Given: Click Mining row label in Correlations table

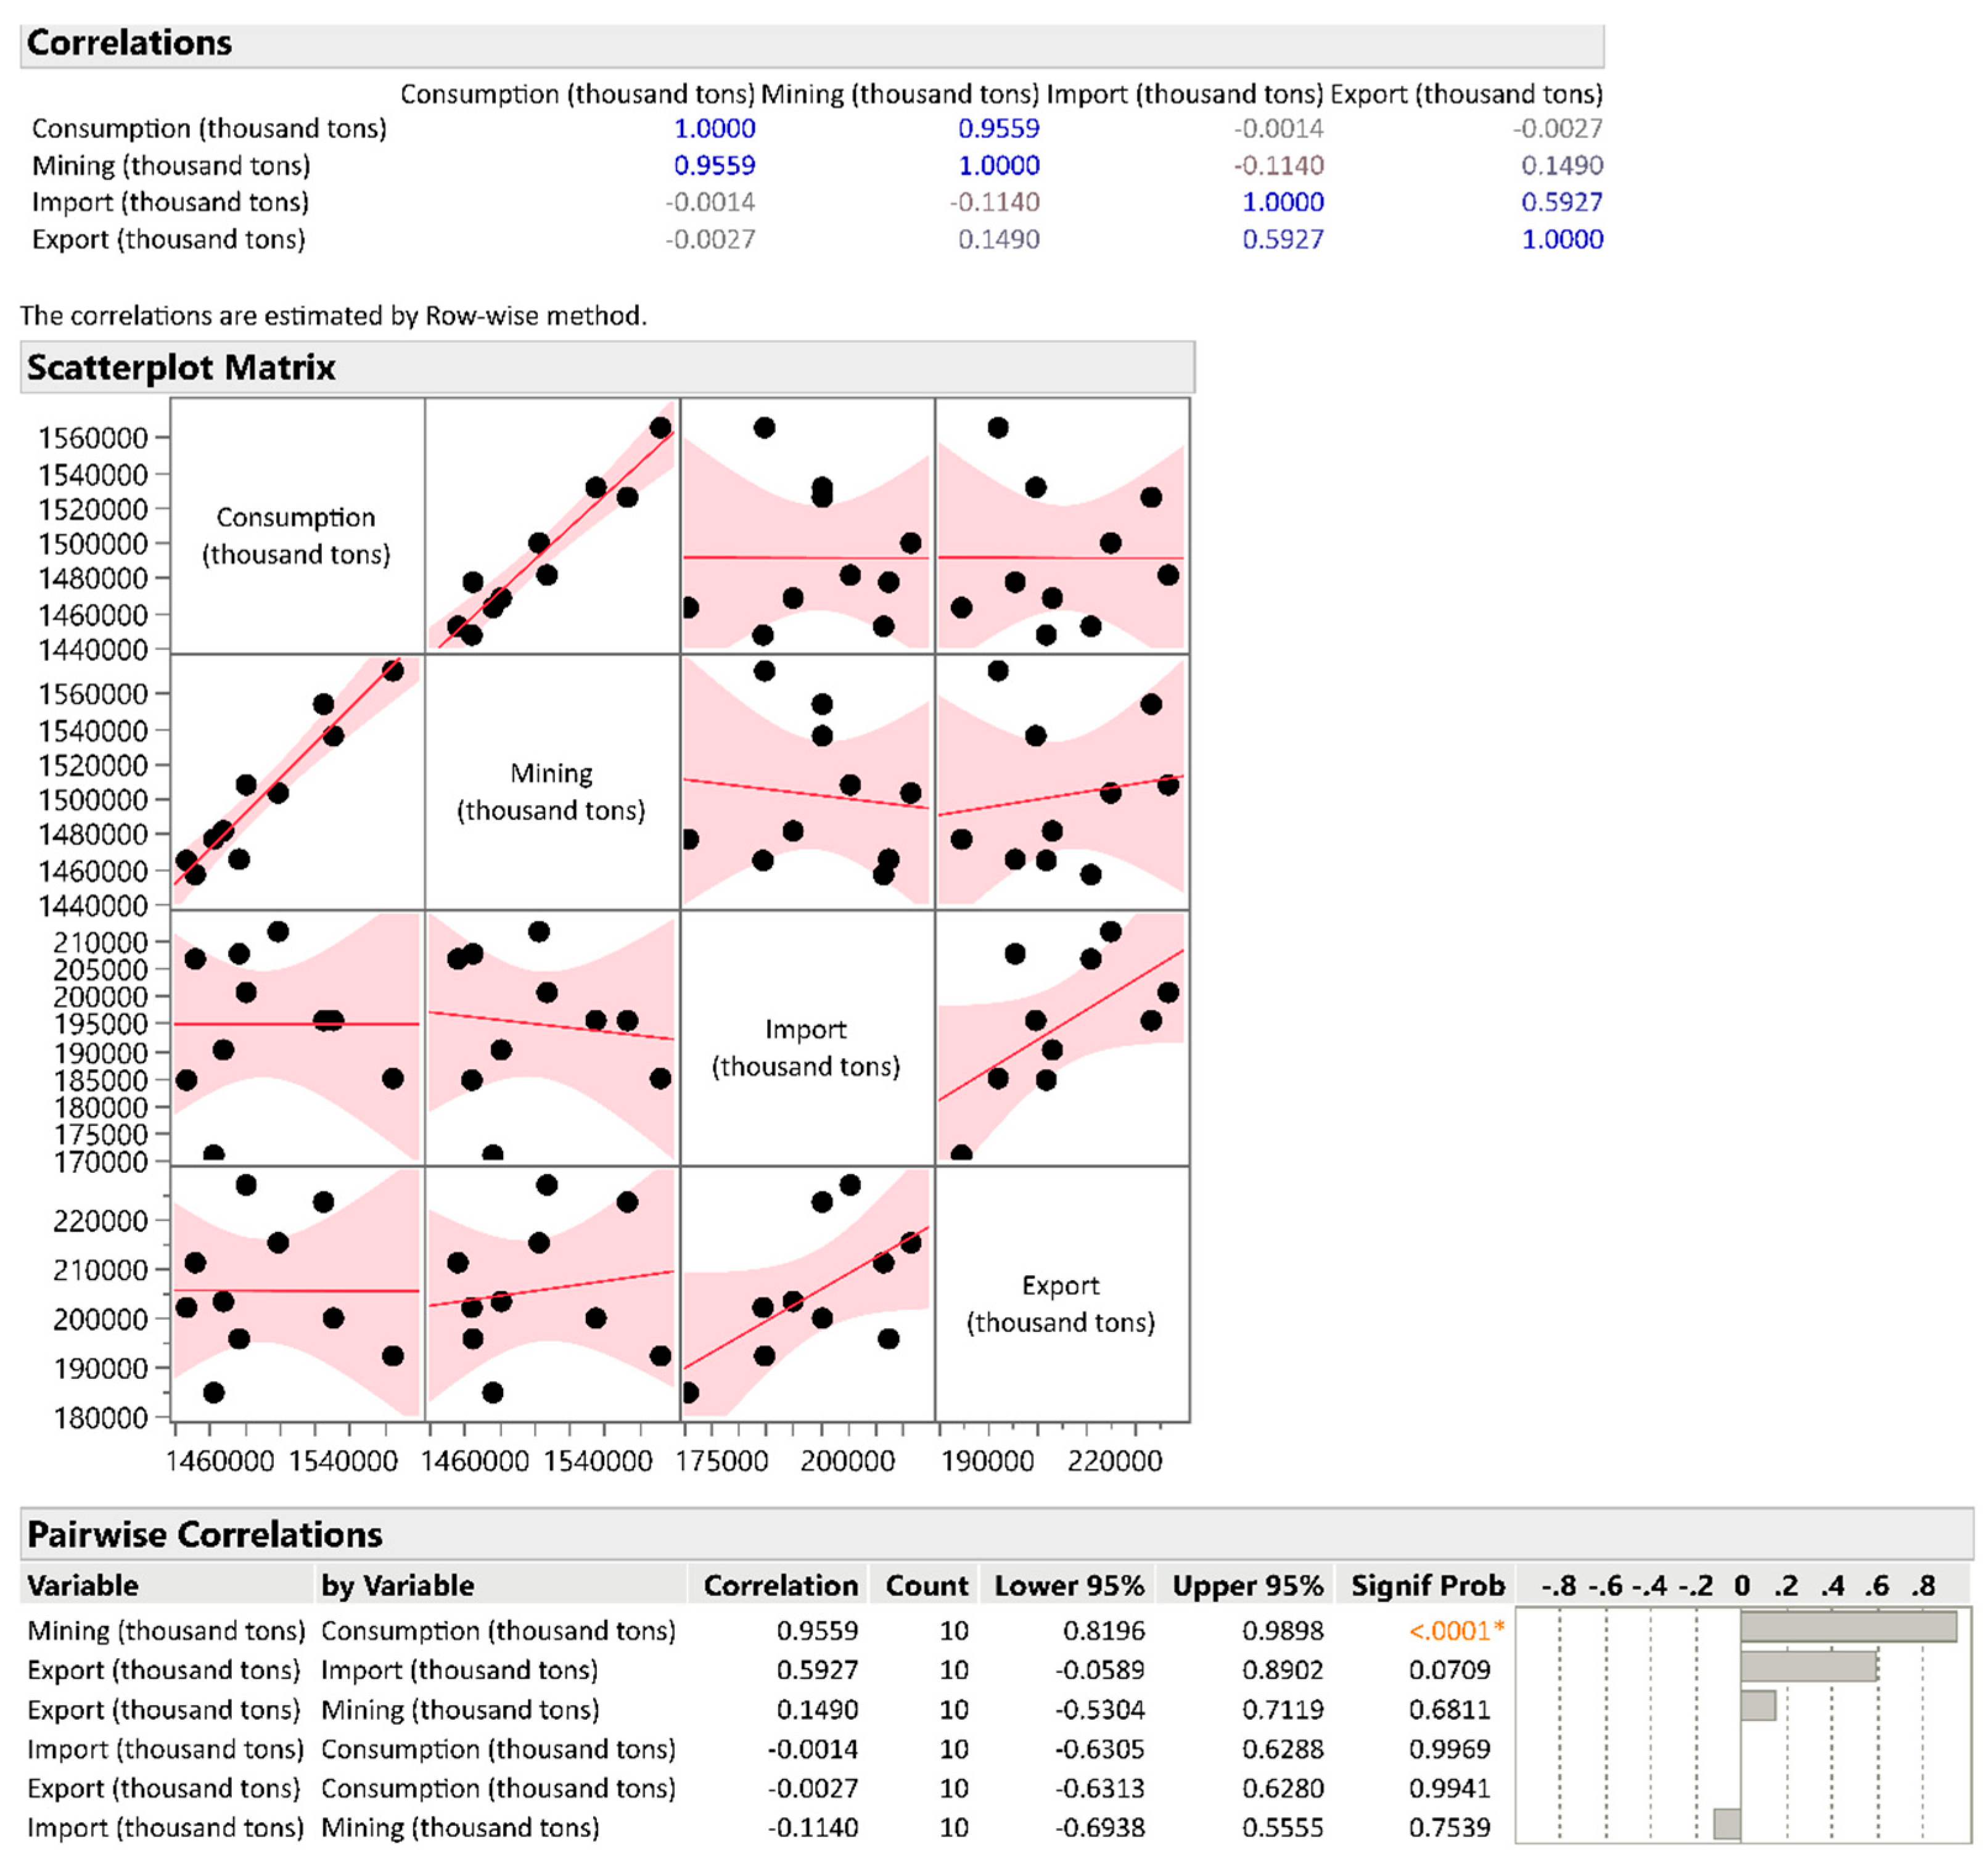Looking at the screenshot, I should coord(171,165).
